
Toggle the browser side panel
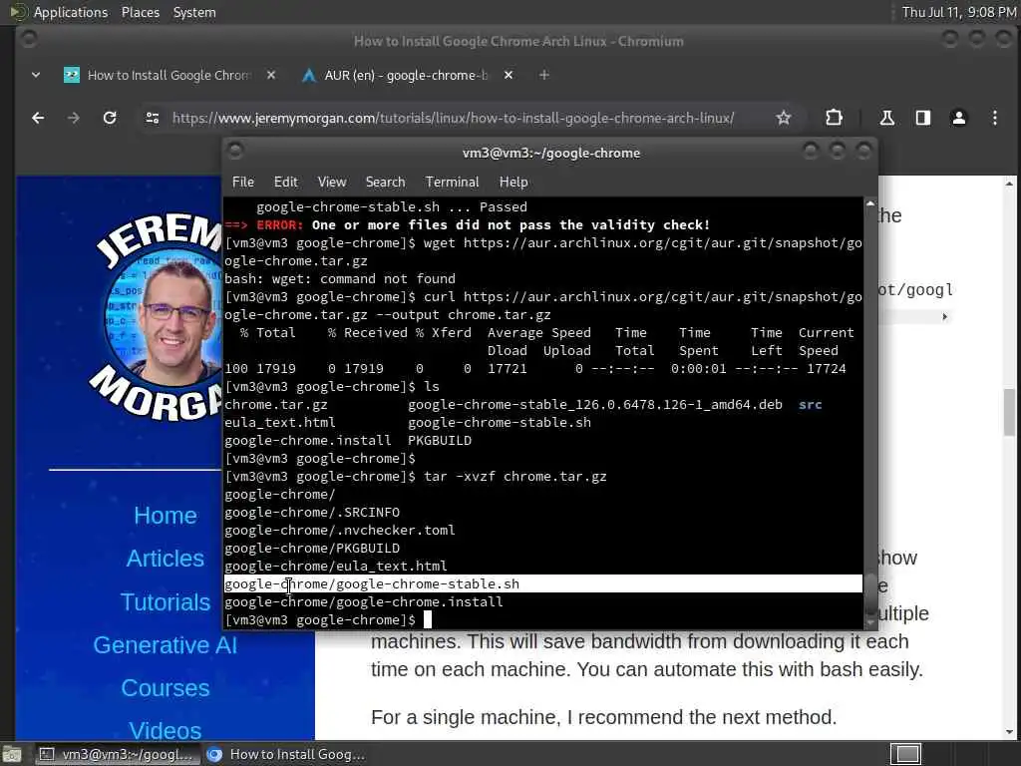pyautogui.click(x=922, y=118)
